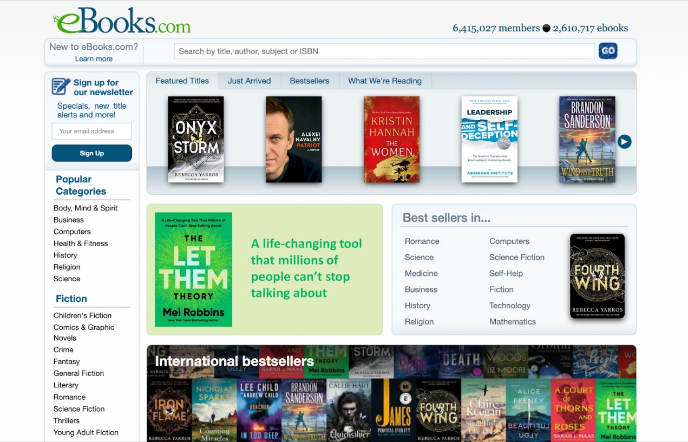Open the Fourth Wing best seller cover
The height and width of the screenshot is (442, 688).
(x=598, y=276)
